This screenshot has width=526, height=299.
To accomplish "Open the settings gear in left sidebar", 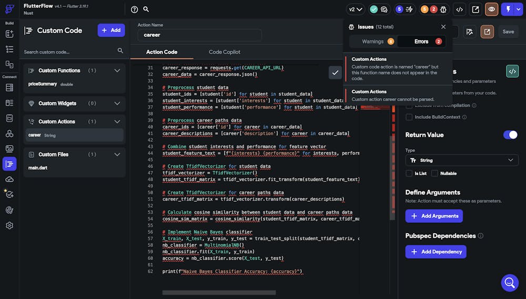I will pos(9,225).
